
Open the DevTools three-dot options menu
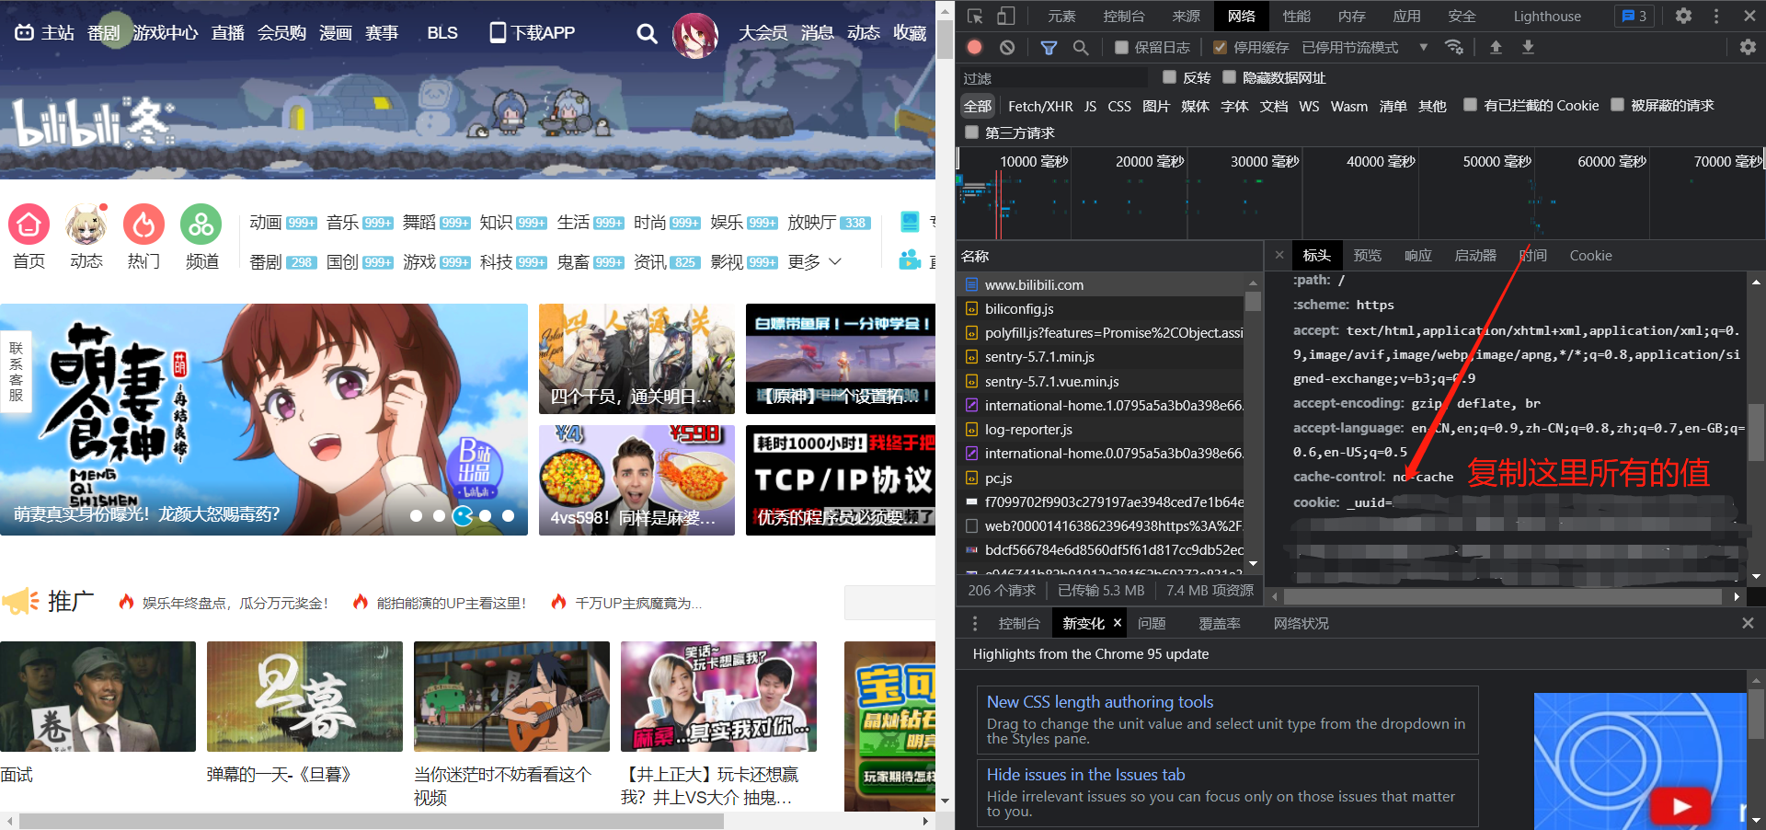pyautogui.click(x=1715, y=16)
